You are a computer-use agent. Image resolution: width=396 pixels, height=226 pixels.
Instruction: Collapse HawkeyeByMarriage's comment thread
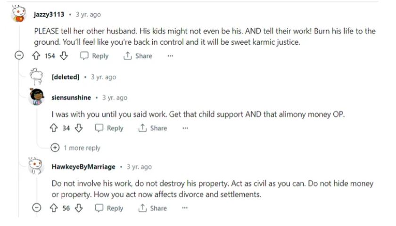click(37, 208)
